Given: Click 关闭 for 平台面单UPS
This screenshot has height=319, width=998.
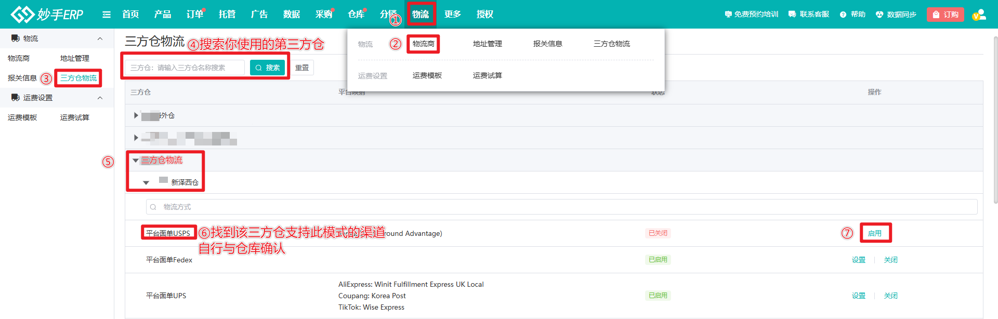Looking at the screenshot, I should (891, 296).
